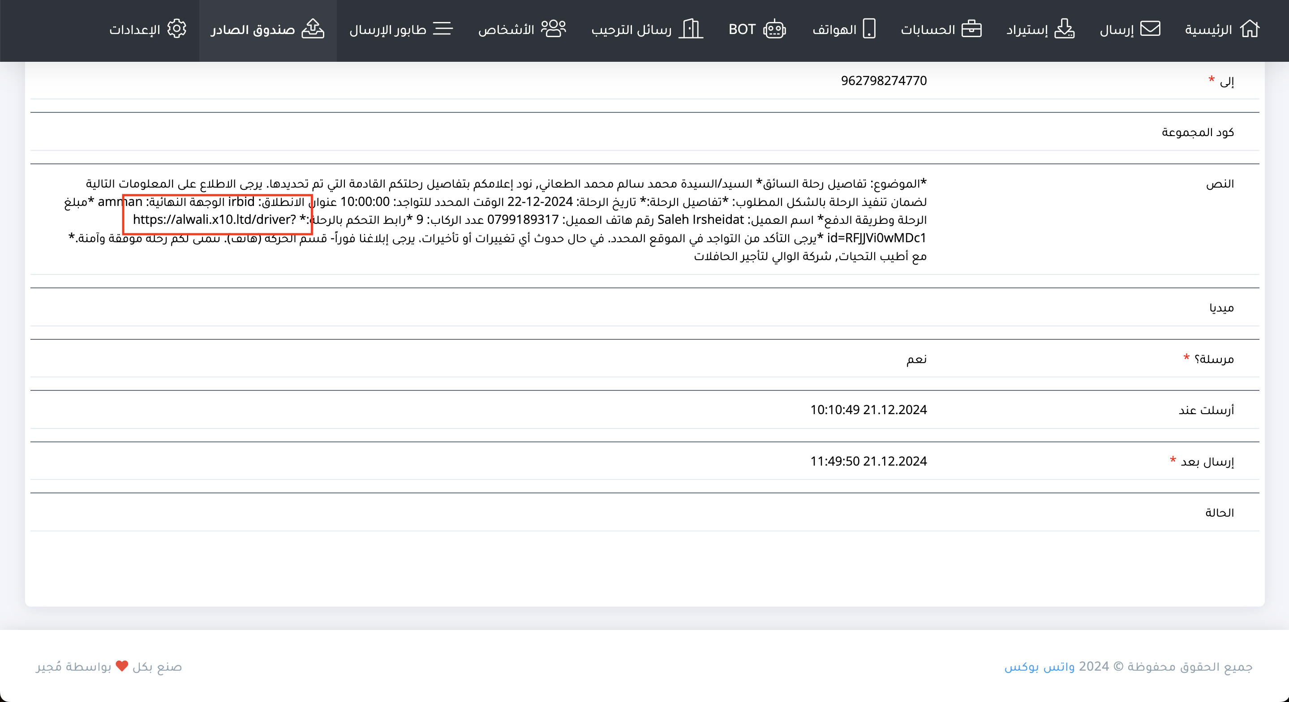The width and height of the screenshot is (1289, 702).
Task: Go to طابور الإرسال menu
Action: [388, 30]
